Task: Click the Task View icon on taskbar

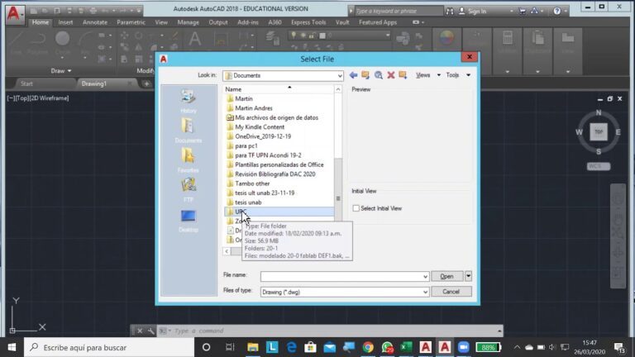Action: click(x=230, y=347)
